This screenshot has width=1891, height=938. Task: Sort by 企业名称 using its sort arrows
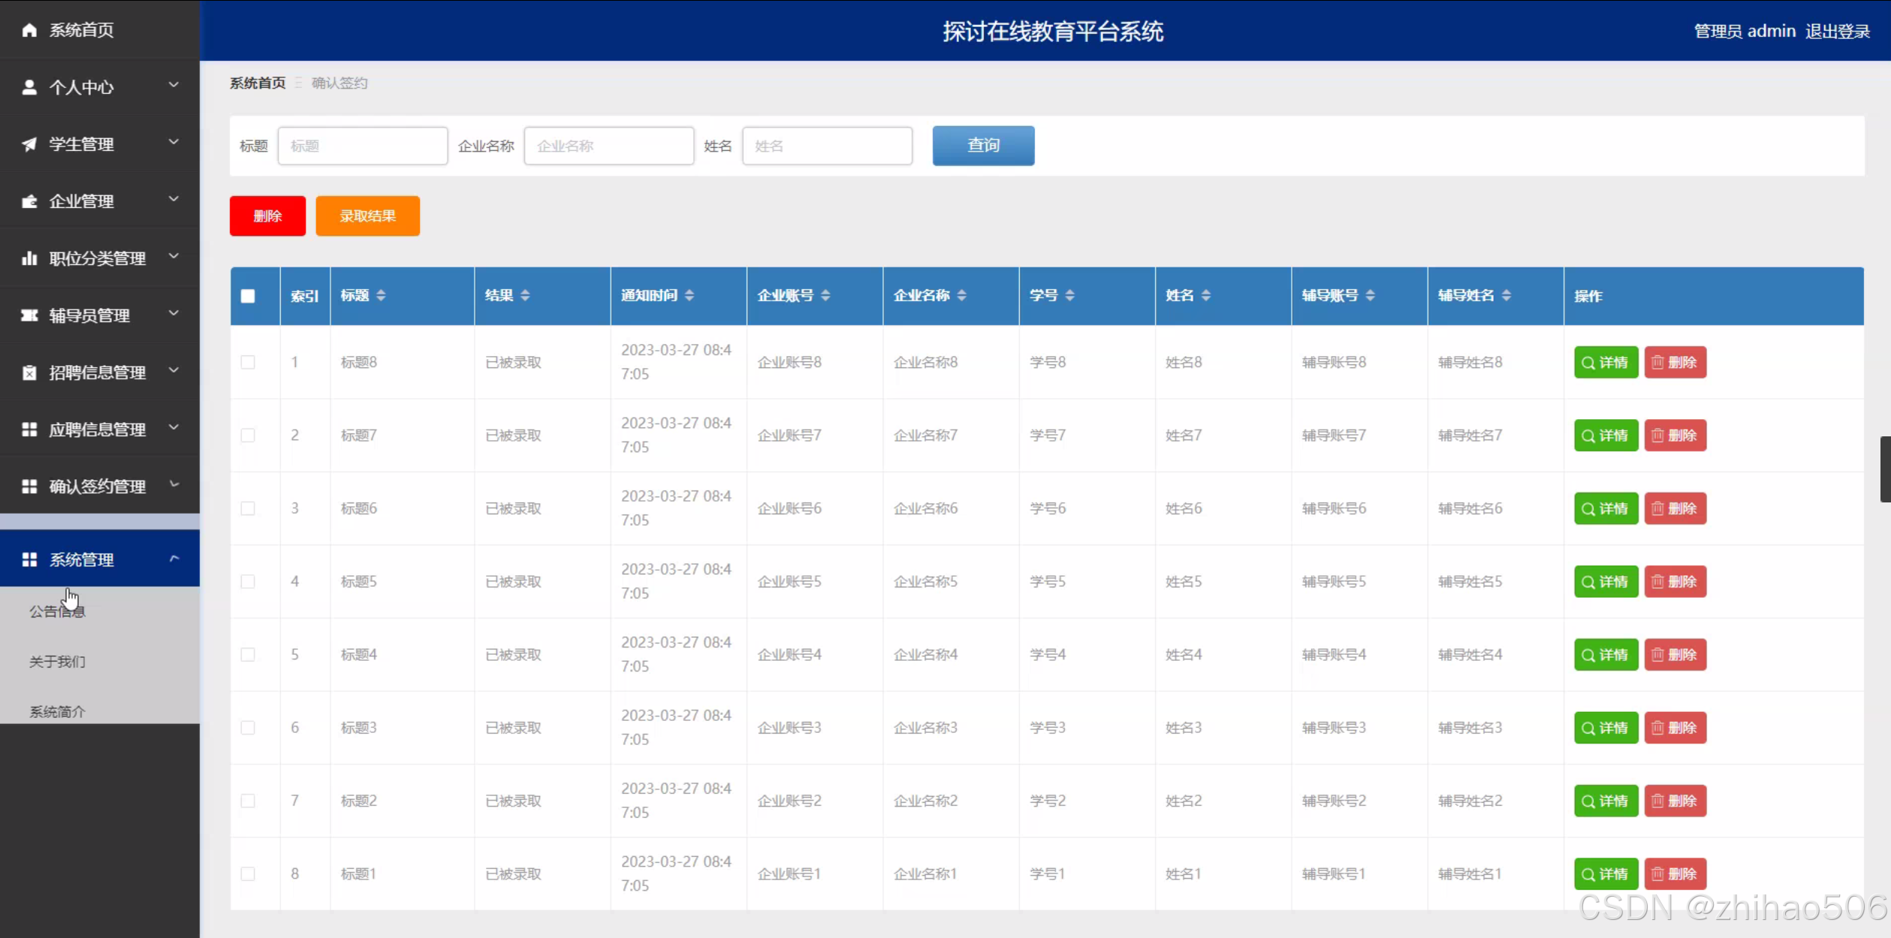click(962, 296)
